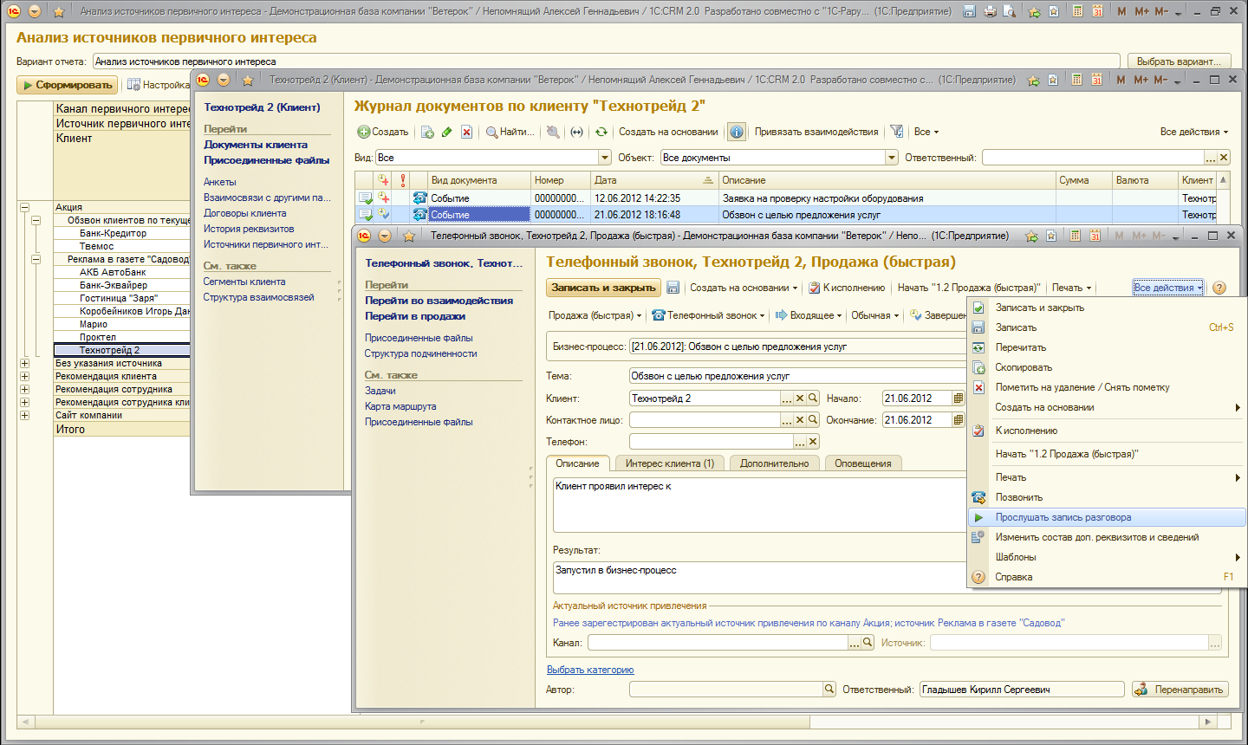This screenshot has width=1248, height=745.
Task: Open the Объект dropdown in journal window
Action: tap(892, 158)
